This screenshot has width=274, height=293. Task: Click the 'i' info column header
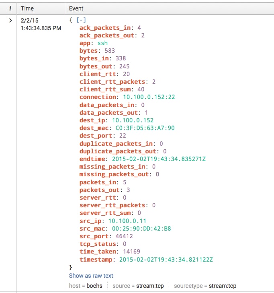point(10,8)
